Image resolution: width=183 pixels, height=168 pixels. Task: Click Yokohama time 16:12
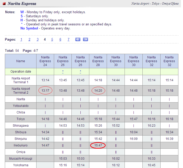click(x=116, y=165)
